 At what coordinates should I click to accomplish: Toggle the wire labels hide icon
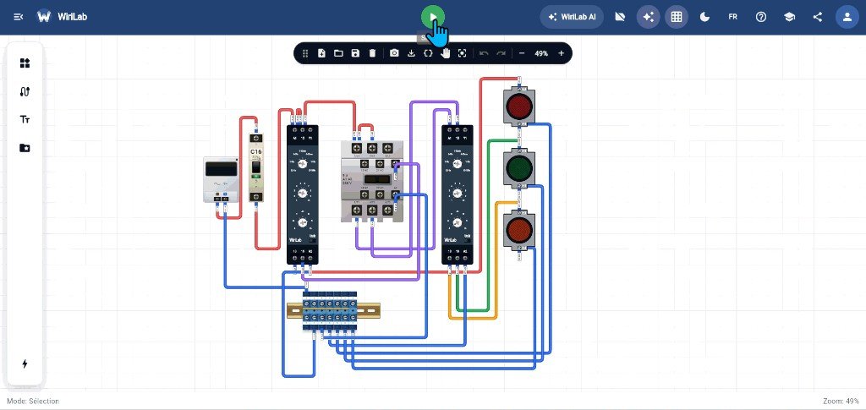[x=620, y=17]
